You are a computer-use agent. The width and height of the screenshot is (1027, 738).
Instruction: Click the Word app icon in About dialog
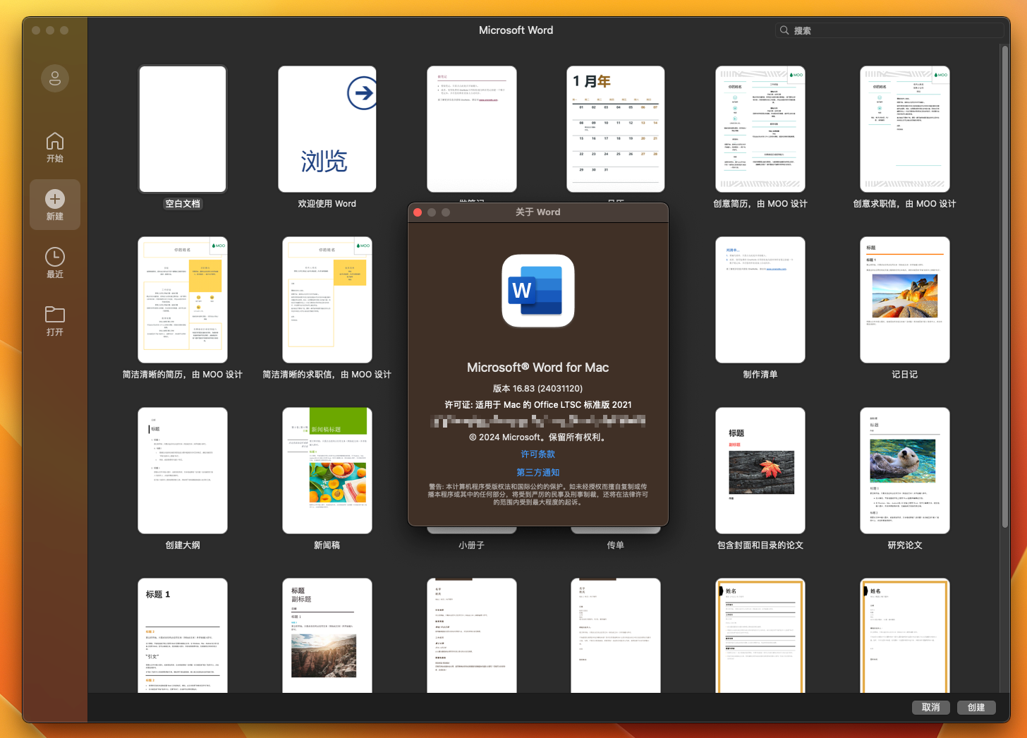click(538, 291)
